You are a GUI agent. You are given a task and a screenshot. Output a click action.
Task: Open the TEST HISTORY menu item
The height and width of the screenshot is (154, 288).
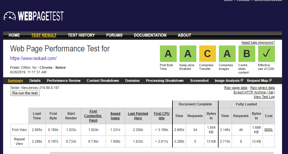point(81,35)
